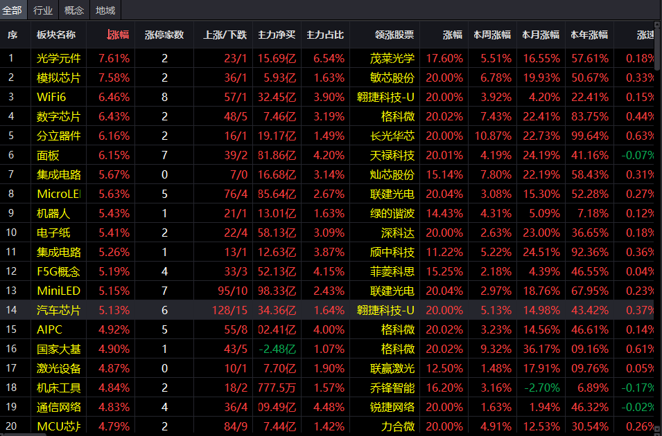
Task: Open the 分立器件 sector
Action: click(x=59, y=136)
